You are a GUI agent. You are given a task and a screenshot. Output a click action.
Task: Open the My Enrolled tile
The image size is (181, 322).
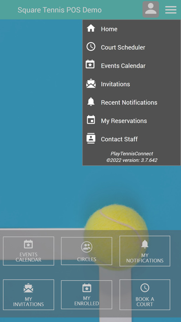click(x=86, y=295)
